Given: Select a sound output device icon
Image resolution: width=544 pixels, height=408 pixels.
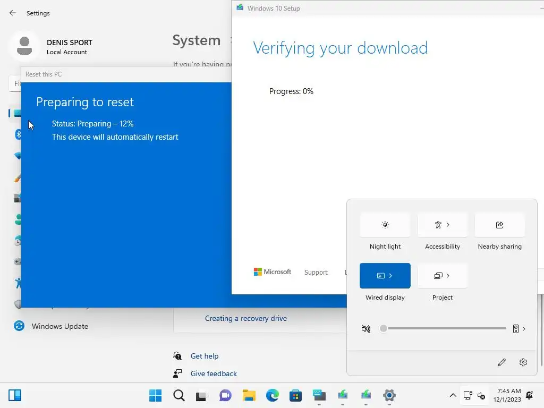Looking at the screenshot, I should pyautogui.click(x=515, y=328).
